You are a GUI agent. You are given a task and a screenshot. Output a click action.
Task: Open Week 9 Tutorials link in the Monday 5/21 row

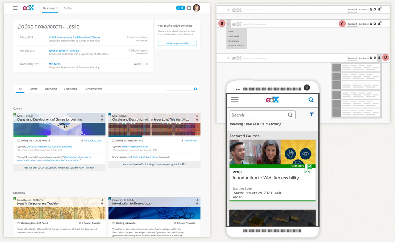pos(64,51)
